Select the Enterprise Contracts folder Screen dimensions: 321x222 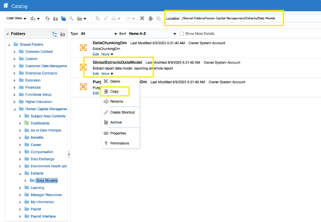41,73
